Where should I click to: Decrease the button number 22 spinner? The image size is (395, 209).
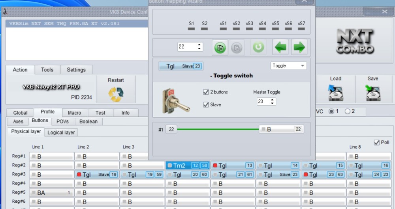pyautogui.click(x=199, y=48)
